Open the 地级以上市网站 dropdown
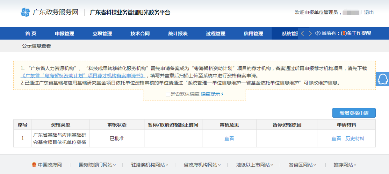389x174 pixels. point(255,165)
